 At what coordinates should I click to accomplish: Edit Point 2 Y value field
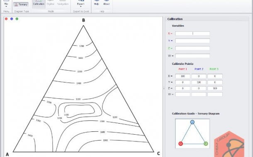[x=199, y=82]
